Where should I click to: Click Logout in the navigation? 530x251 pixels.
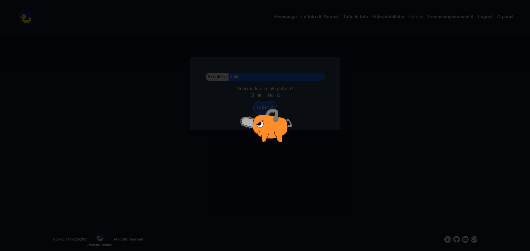coord(485,17)
